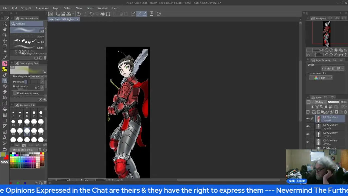Hide Layer 5 visibility eye
Image resolution: width=348 pixels, height=196 pixels.
308,127
